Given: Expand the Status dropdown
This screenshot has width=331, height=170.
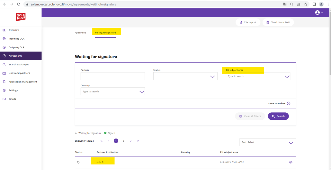Looking at the screenshot, I should point(185,76).
